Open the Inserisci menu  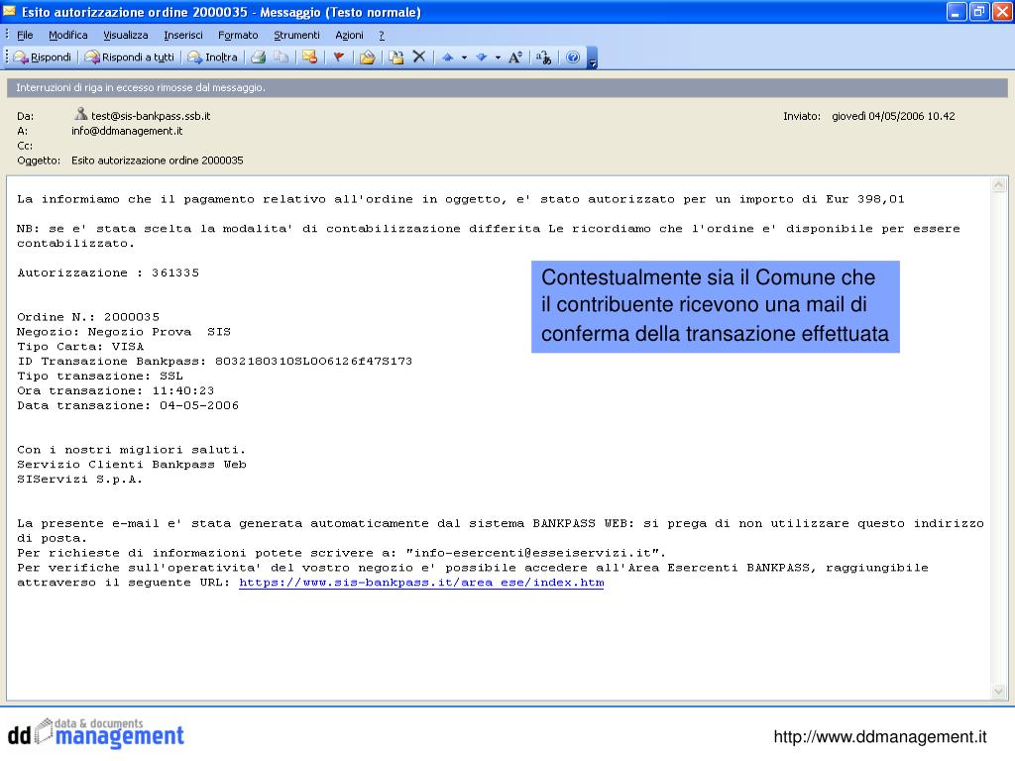tap(183, 35)
